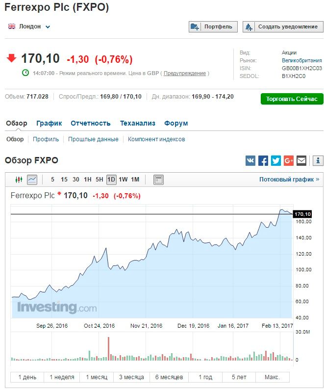Share on VK social network
The width and height of the screenshot is (324, 389).
pyautogui.click(x=250, y=160)
